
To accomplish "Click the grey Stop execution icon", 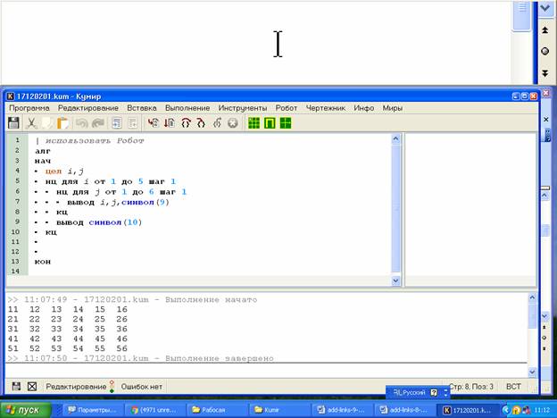I will pos(233,123).
